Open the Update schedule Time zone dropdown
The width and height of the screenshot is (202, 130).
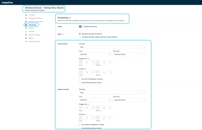tap(129, 100)
